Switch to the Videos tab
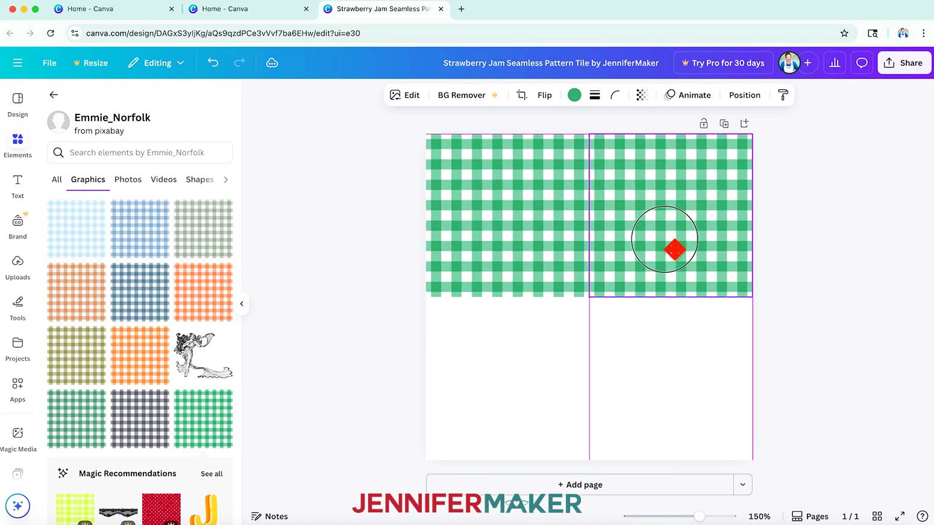This screenshot has height=525, width=934. (x=163, y=179)
